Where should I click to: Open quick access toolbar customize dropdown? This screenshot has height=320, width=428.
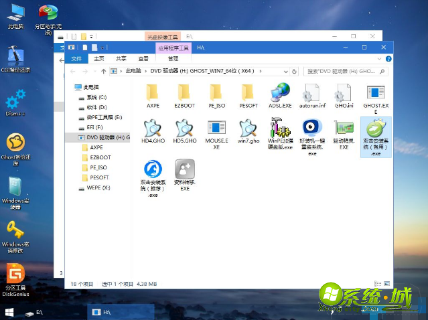coord(102,48)
